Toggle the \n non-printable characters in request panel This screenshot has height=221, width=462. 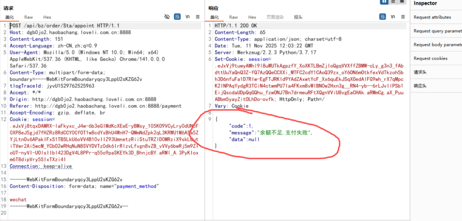(x=188, y=17)
